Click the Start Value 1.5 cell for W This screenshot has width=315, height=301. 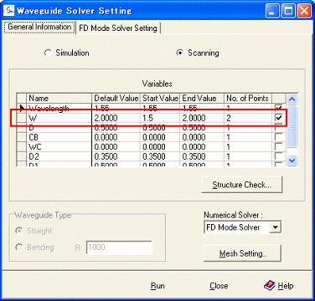point(160,118)
